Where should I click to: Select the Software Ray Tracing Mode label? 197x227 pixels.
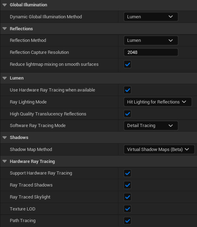click(x=38, y=126)
